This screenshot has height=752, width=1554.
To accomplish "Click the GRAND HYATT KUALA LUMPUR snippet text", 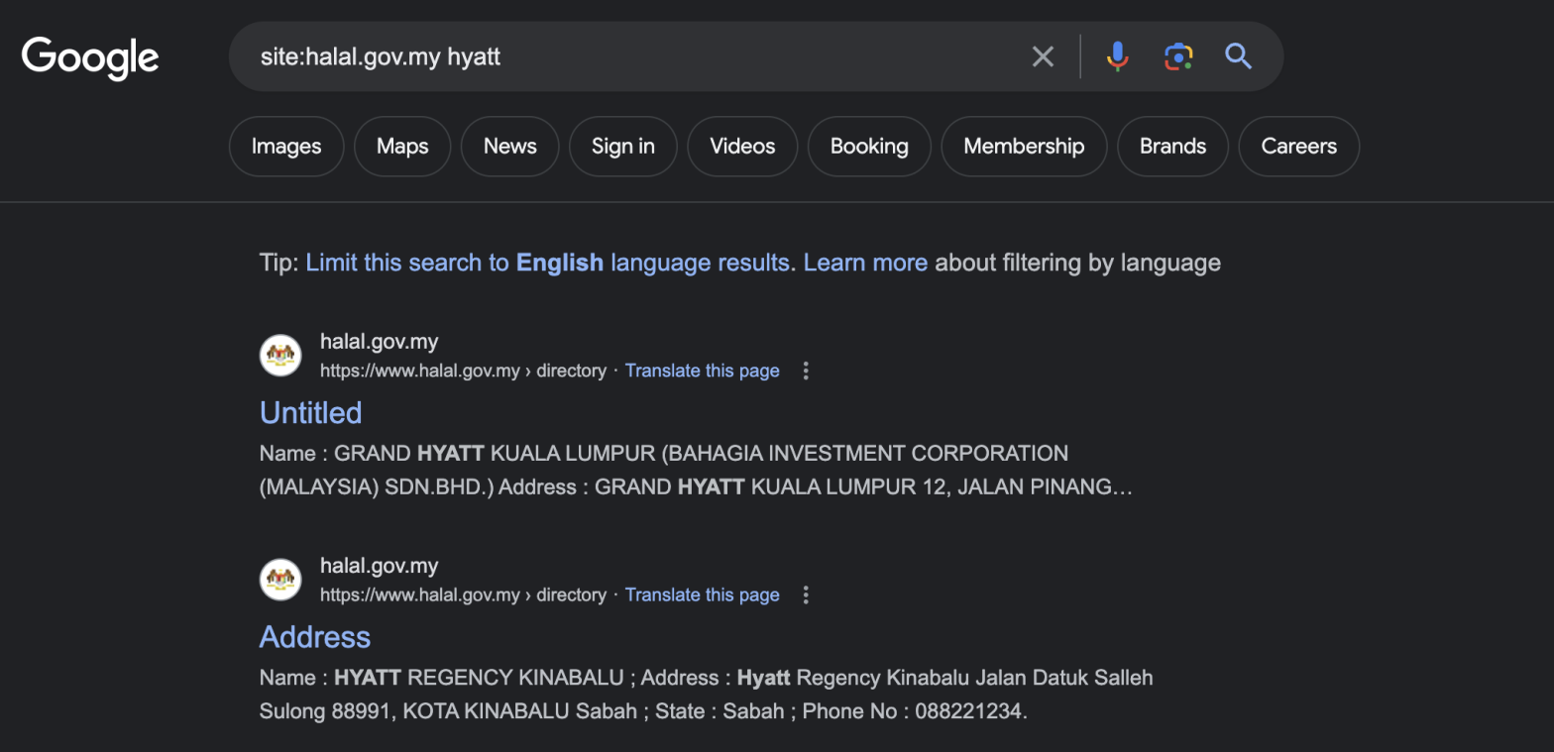I will point(696,471).
